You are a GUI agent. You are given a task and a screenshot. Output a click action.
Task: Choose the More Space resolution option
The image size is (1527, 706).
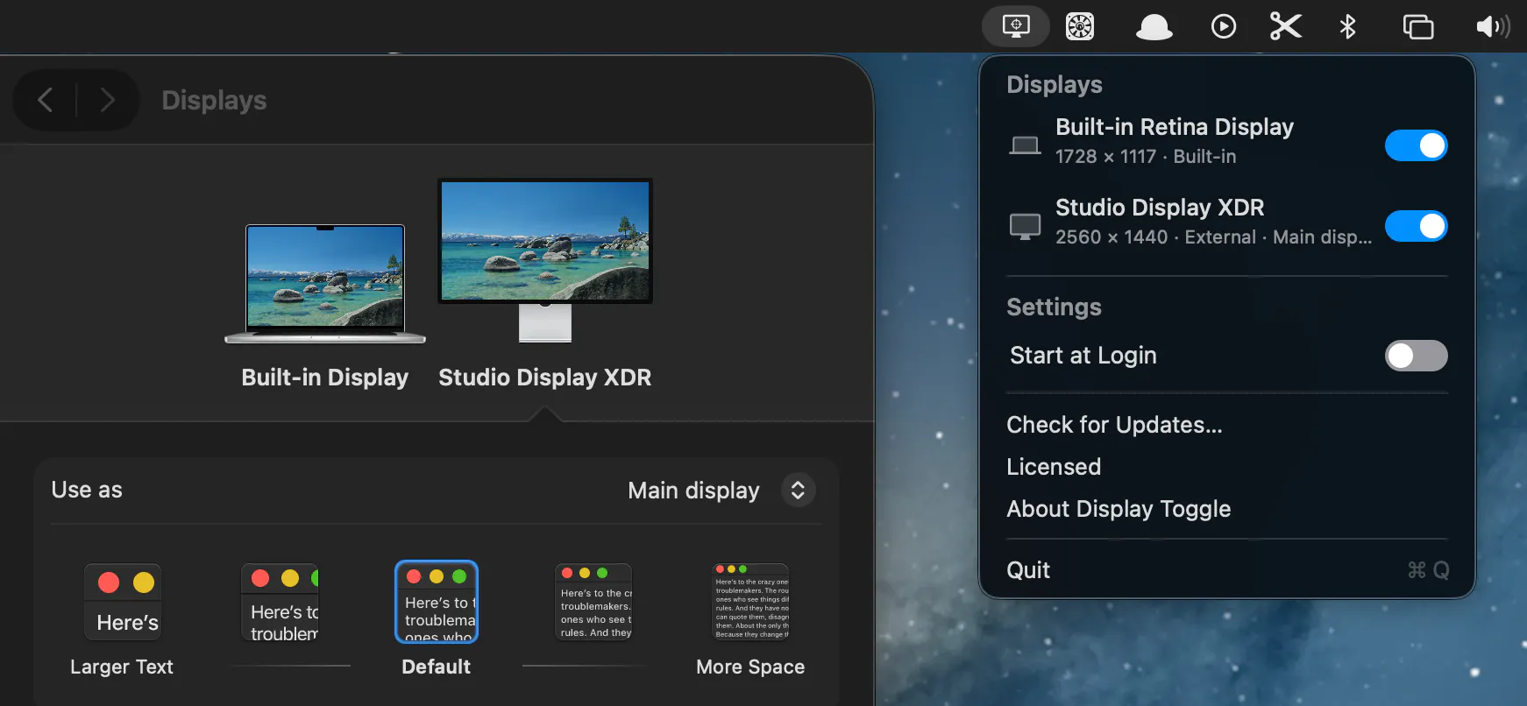pos(751,602)
